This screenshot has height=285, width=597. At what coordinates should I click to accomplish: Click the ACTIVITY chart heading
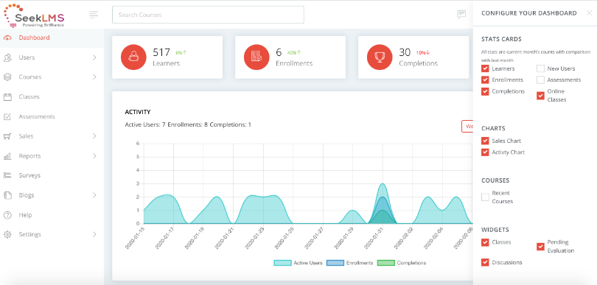138,112
